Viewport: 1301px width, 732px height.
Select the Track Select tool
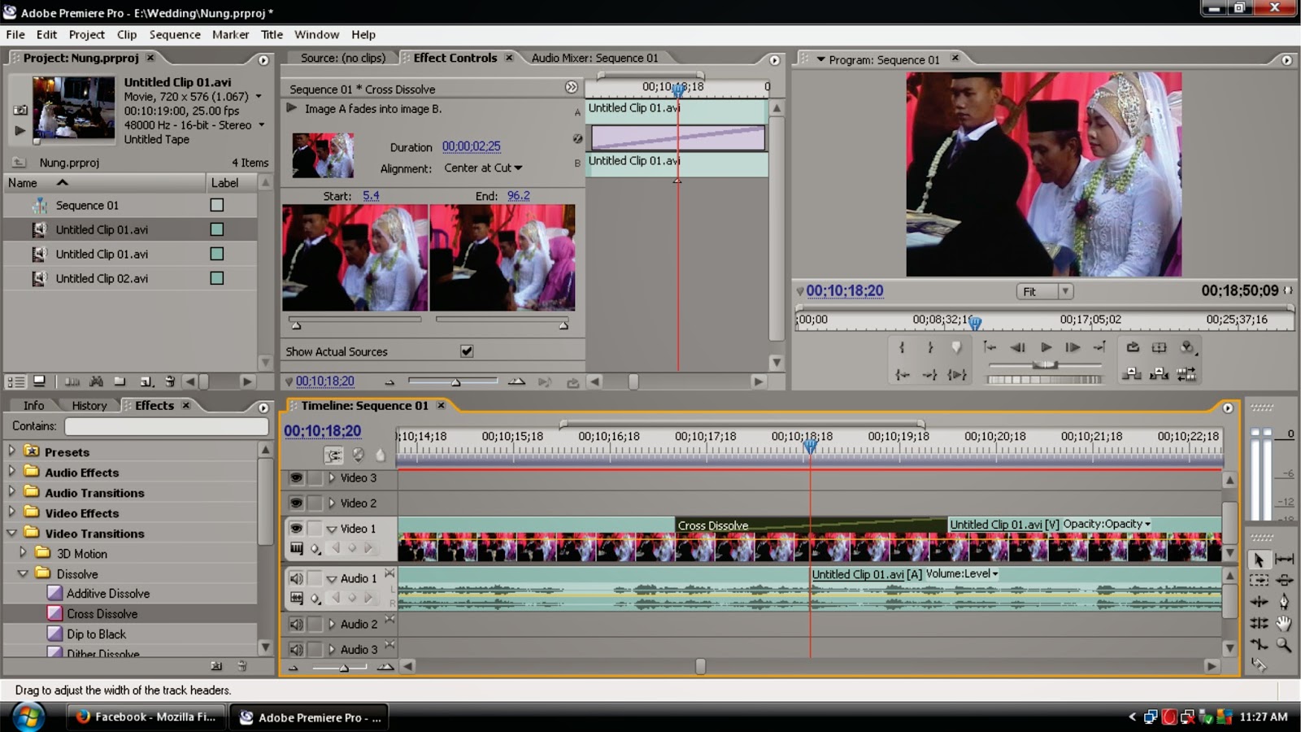coord(1259,581)
